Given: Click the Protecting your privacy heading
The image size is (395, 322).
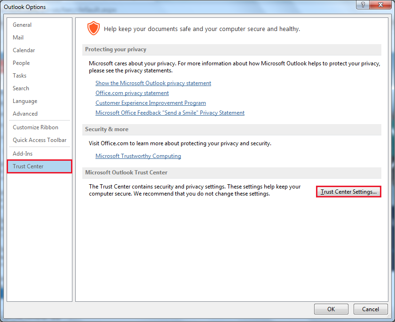Looking at the screenshot, I should tap(116, 49).
